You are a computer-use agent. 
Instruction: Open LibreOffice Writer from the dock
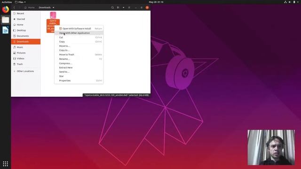5,30
